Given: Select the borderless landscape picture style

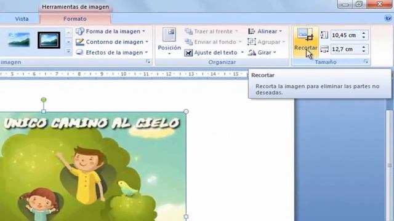Looking at the screenshot, I should tap(19, 40).
